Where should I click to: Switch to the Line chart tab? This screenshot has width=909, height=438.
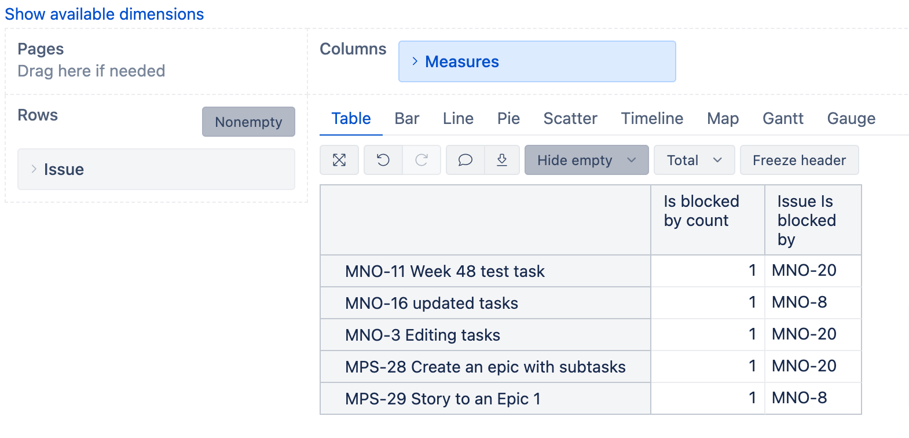458,118
